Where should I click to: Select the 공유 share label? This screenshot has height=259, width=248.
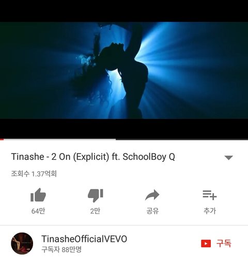click(x=152, y=211)
